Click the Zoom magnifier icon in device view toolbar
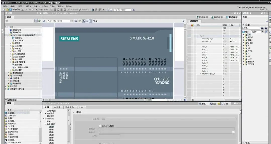The width and height of the screenshot is (271, 144). tap(95, 21)
